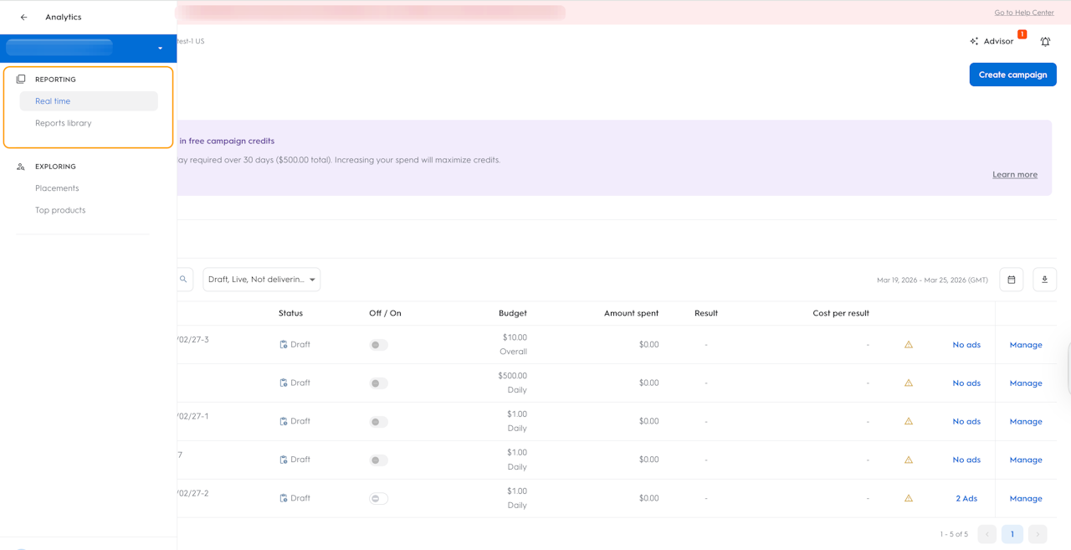Select Top products menu item
The width and height of the screenshot is (1071, 550).
pyautogui.click(x=60, y=210)
